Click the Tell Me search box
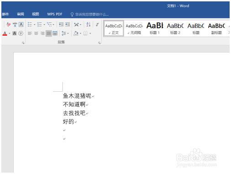This screenshot has width=231, height=174. 92,15
